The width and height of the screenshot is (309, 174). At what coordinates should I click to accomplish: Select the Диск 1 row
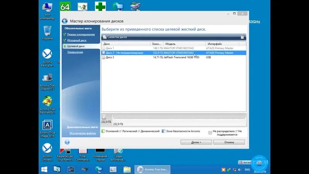tap(174, 48)
